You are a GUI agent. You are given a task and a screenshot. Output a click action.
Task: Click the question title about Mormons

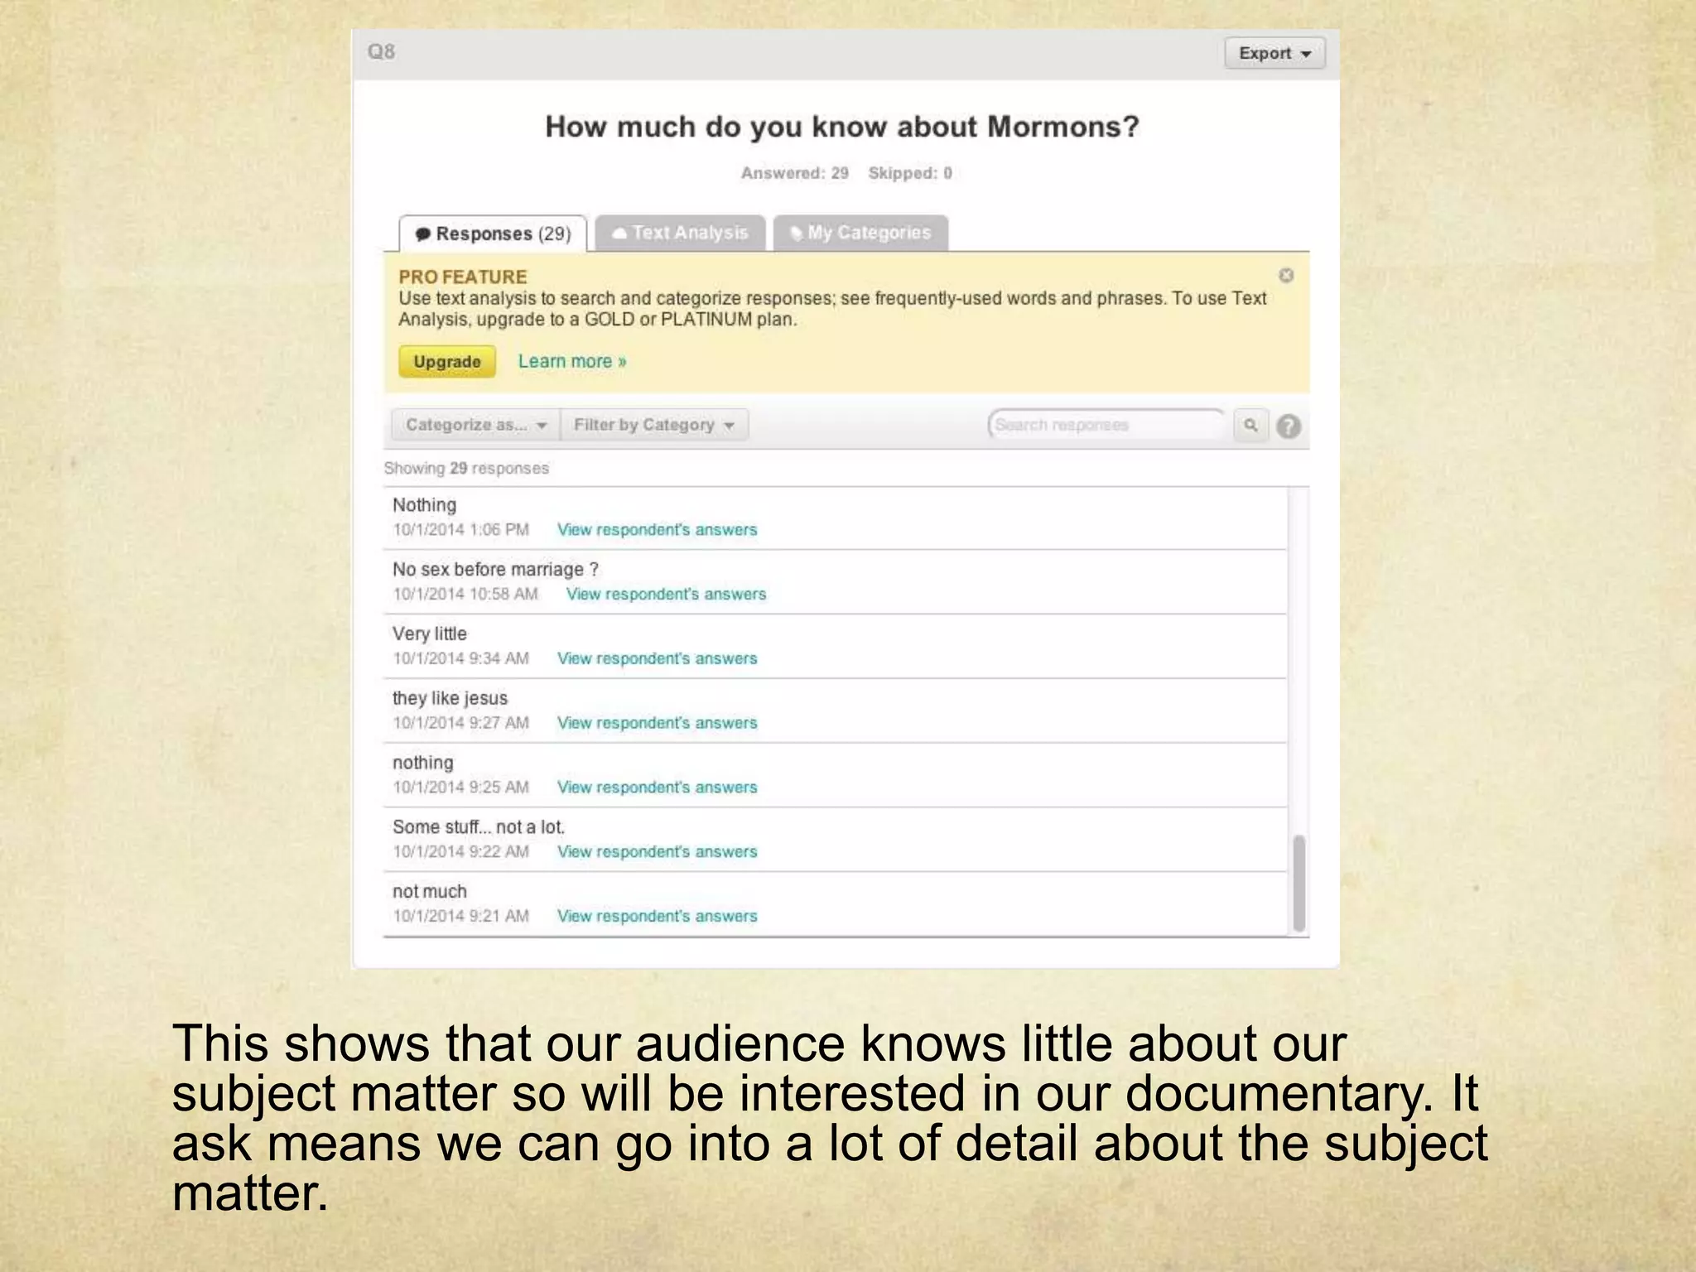click(842, 127)
